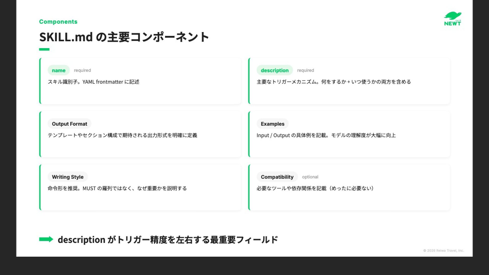Click the copyright Reiwa Travel footer
Screen dimensions: 489x275
(x=443, y=251)
